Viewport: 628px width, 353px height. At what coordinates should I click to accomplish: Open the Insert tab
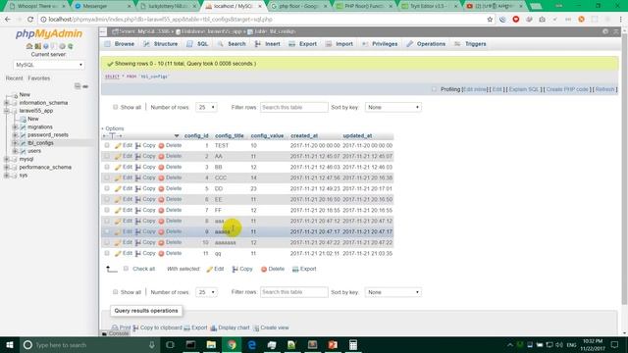268,44
